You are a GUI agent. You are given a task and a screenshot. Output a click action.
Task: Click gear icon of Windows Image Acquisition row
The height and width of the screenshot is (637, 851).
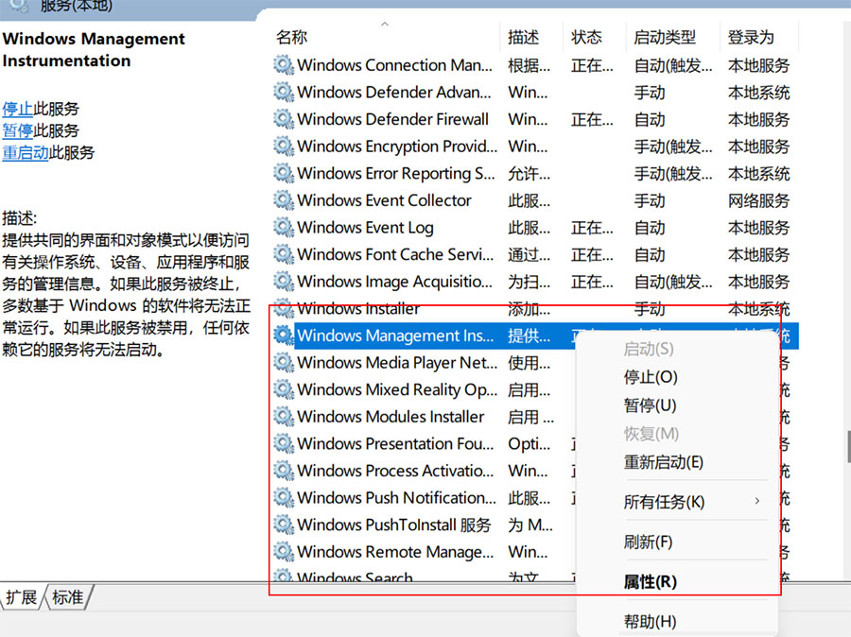coord(284,281)
